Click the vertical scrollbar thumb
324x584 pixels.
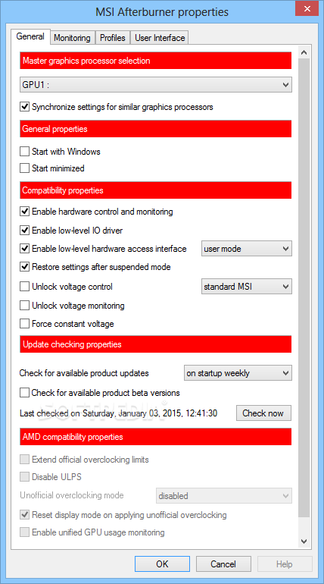[x=304, y=287]
